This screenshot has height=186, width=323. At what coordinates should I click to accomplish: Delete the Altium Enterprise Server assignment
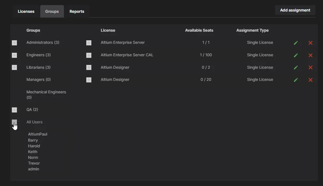[x=311, y=43]
